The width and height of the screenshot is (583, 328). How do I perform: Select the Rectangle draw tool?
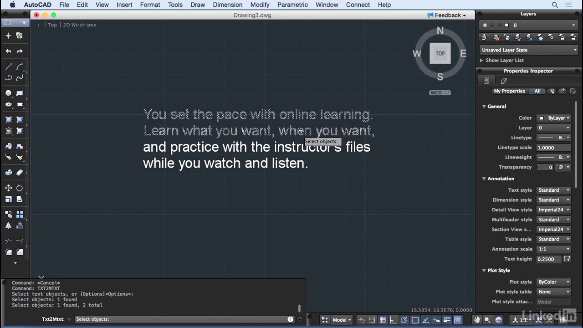[20, 93]
